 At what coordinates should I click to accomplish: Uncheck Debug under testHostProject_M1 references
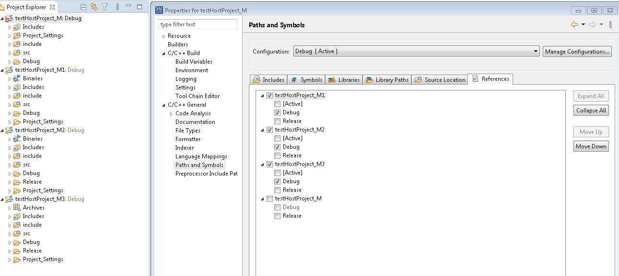[x=277, y=112]
